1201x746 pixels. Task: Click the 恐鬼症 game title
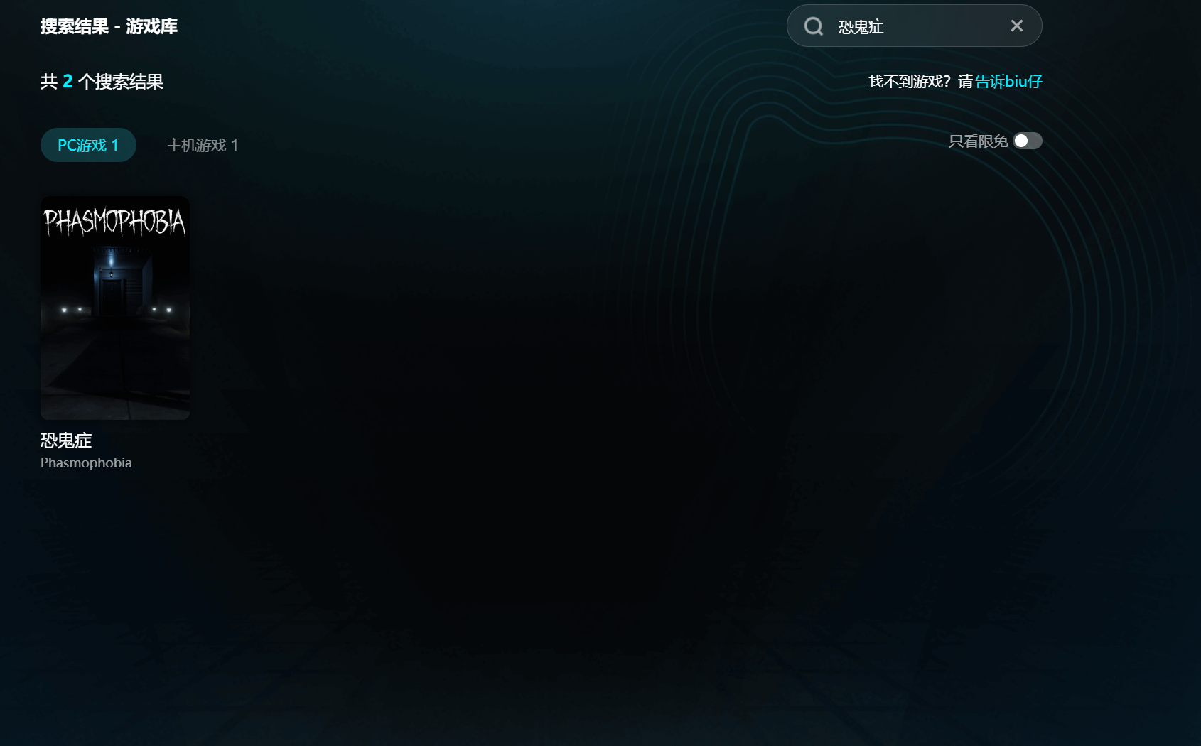tap(66, 440)
